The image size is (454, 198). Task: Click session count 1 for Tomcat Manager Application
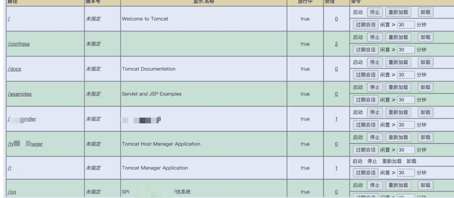tap(336, 168)
